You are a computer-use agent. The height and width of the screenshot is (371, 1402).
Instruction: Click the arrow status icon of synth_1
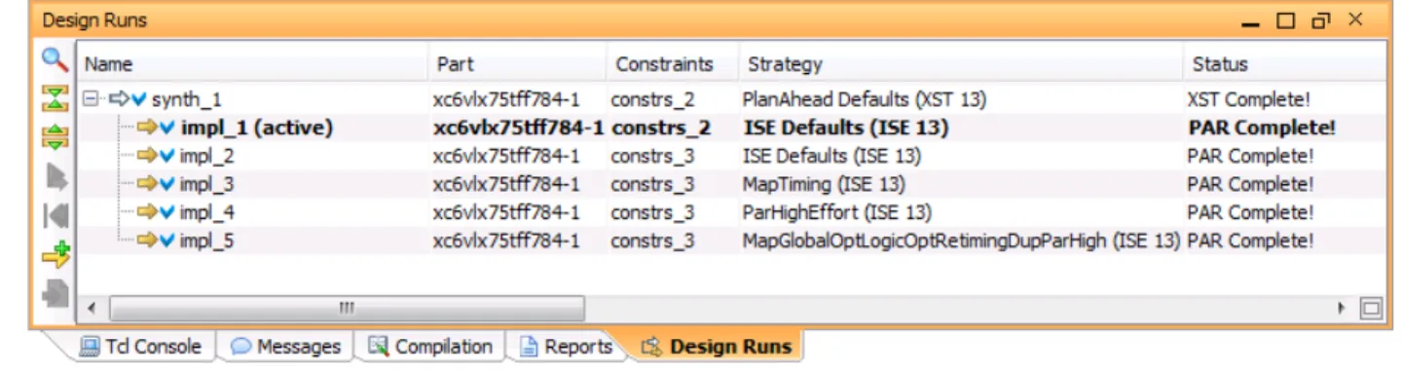pos(120,98)
